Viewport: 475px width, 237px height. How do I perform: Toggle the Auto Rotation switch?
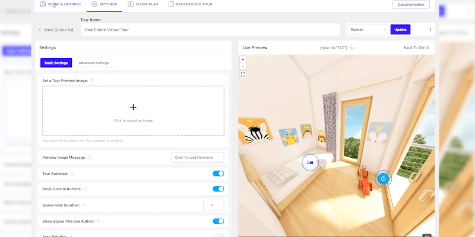pos(218,235)
